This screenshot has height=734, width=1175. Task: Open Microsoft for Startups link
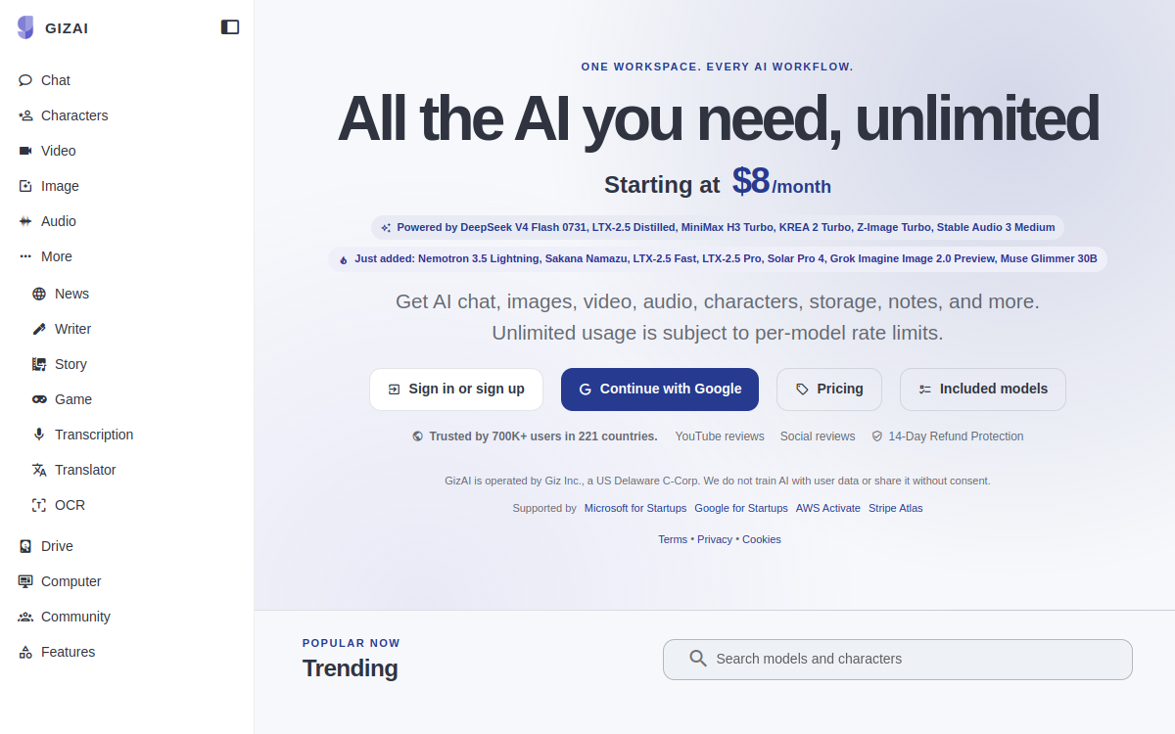click(635, 508)
